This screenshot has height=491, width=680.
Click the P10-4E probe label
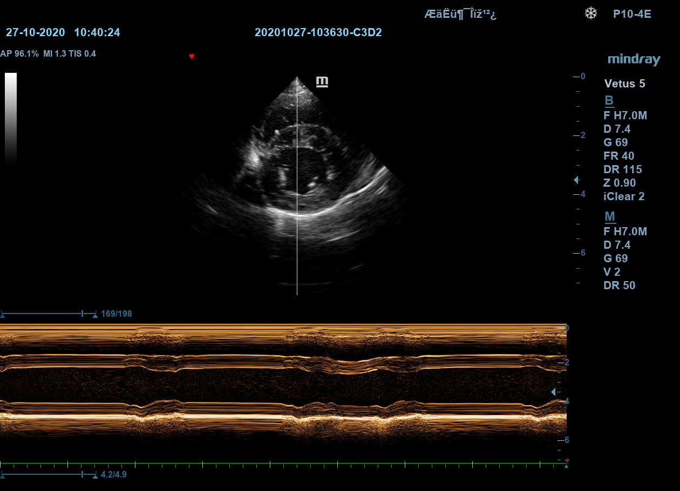click(x=632, y=14)
